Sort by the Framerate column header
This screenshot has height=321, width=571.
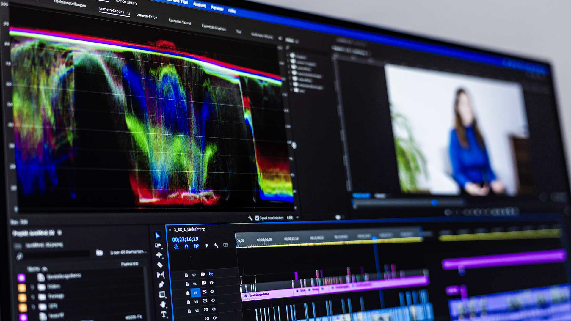(130, 264)
